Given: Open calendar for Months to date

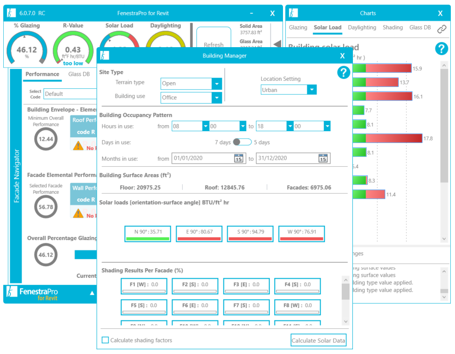Looking at the screenshot, I should pos(323,158).
